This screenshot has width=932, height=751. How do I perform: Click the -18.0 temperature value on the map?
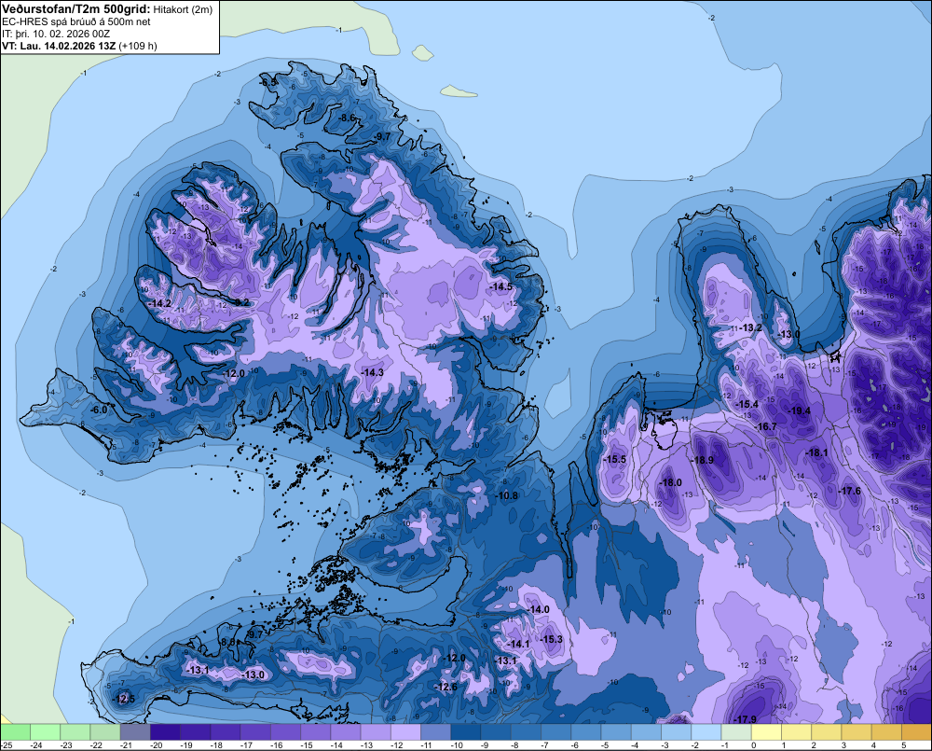(670, 482)
